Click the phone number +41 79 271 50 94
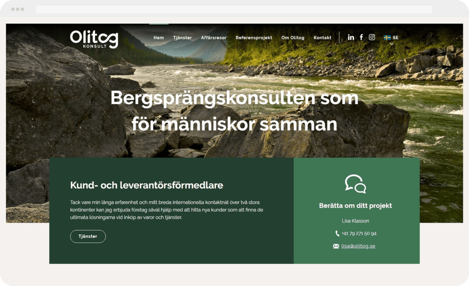The height and width of the screenshot is (286, 469). pos(359,234)
